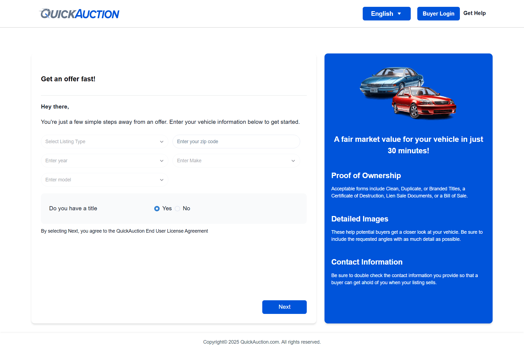Viewport: 524px width, 351px height.
Task: Click the Next button
Action: pyautogui.click(x=284, y=307)
